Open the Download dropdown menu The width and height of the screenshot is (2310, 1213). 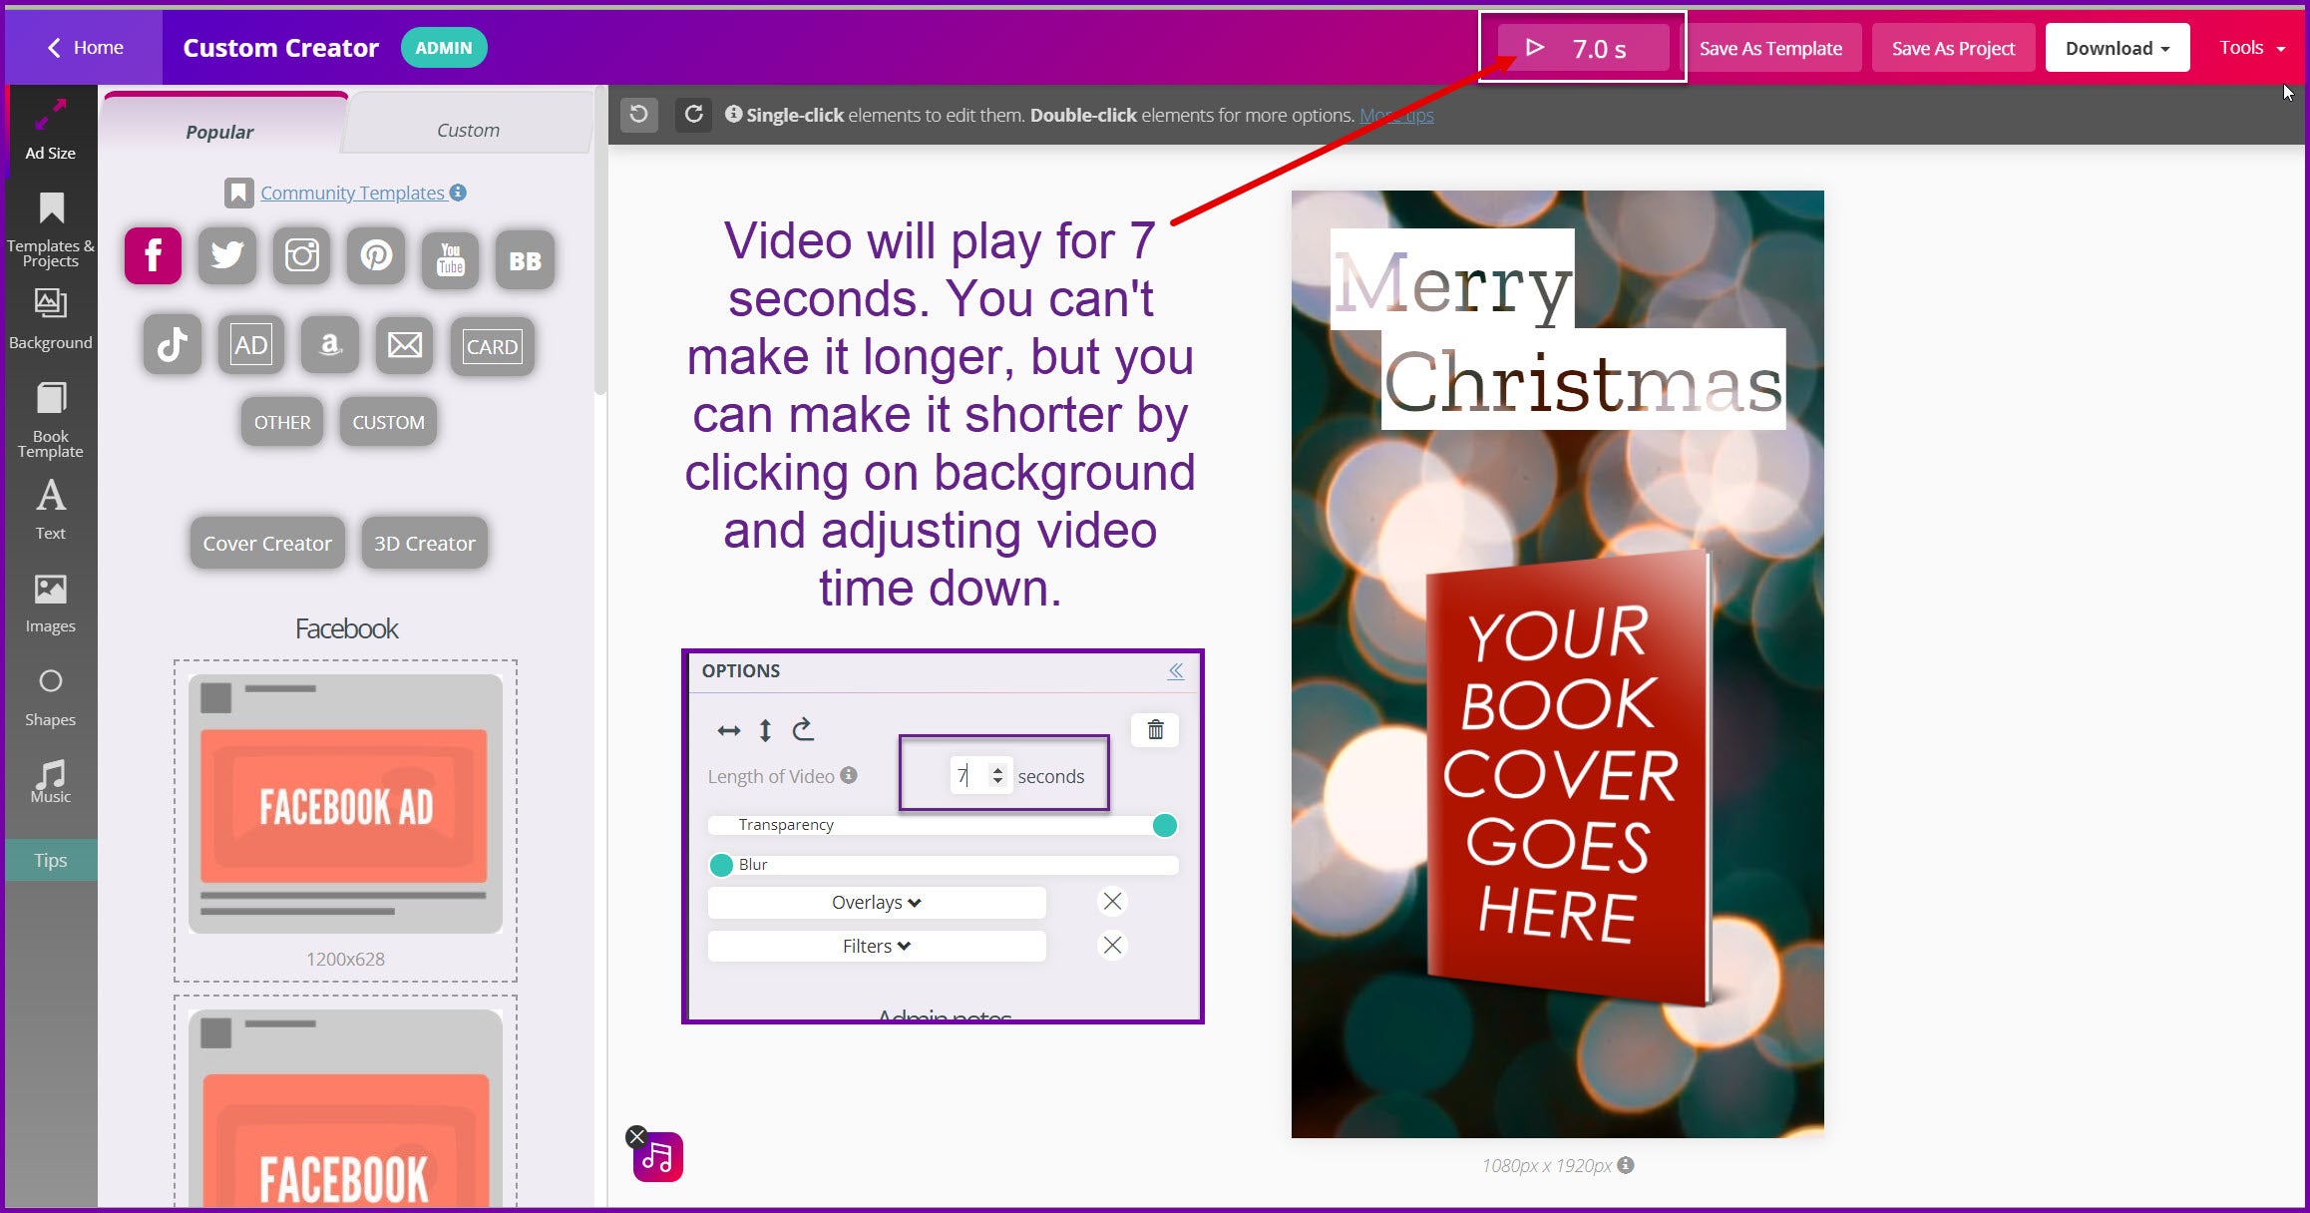[2117, 48]
